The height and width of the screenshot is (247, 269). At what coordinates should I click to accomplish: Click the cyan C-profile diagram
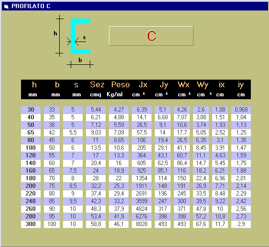pos(80,36)
